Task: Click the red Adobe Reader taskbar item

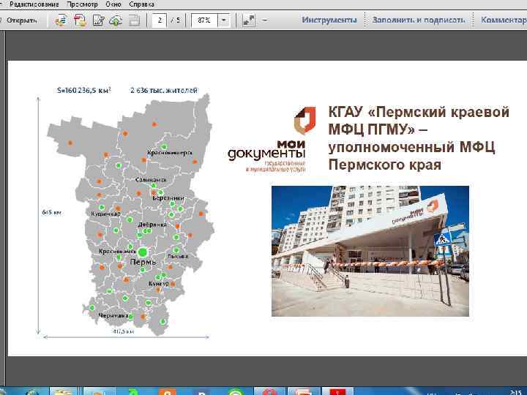Action: pos(337,391)
